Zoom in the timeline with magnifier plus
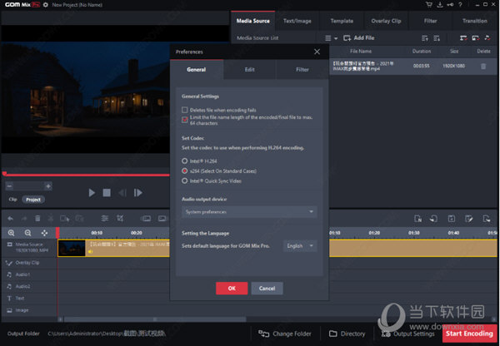 pos(12,232)
